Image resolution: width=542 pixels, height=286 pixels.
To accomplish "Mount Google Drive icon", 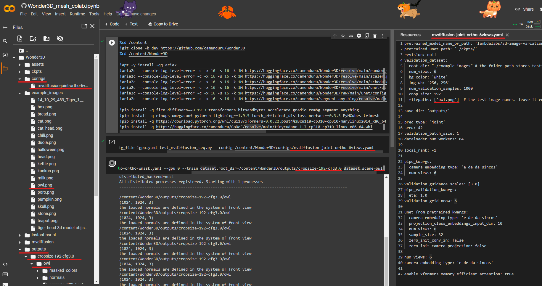I will (46, 38).
